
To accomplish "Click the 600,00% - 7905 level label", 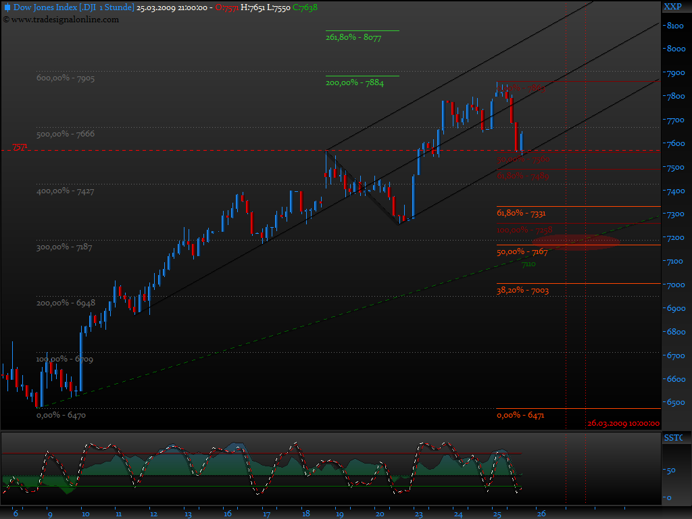I will click(66, 78).
